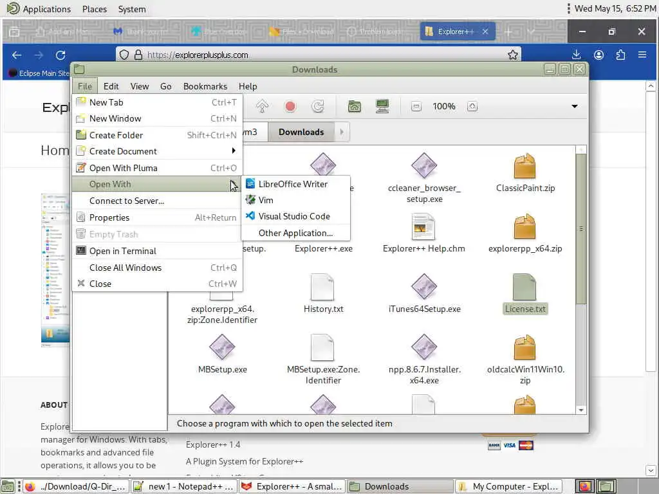Open Applications menu in top panel
659x494 pixels.
coord(46,9)
